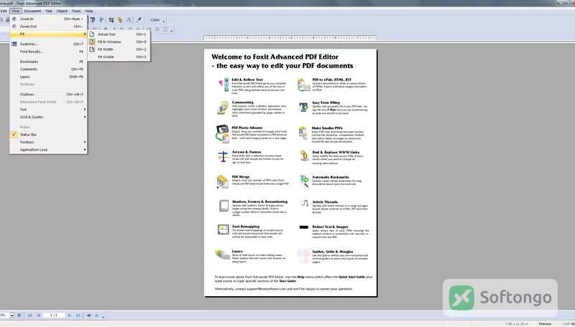Screen dimensions: 575x327
Task: Click the Swatches palette icon in menu
Action: pos(14,44)
